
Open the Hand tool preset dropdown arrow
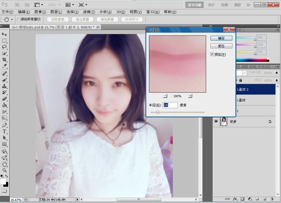12,19
